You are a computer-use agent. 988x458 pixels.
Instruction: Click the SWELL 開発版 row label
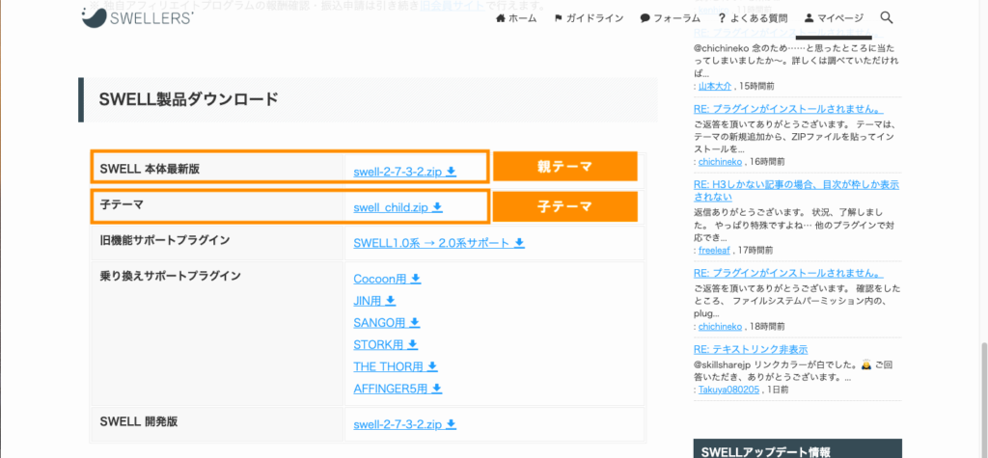[139, 422]
